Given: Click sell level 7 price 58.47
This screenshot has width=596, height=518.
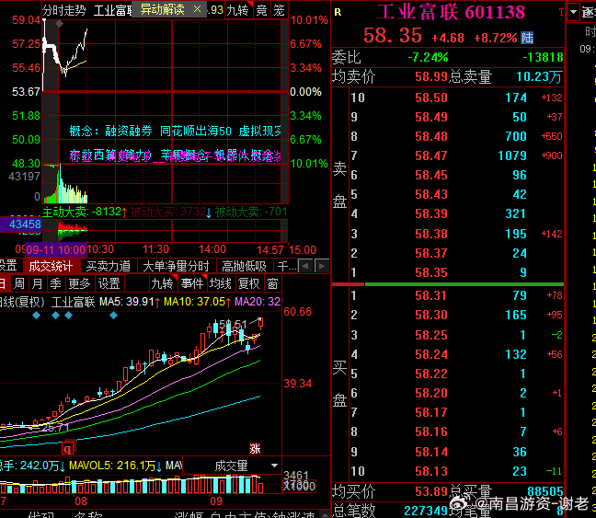Looking at the screenshot, I should pyautogui.click(x=431, y=155).
